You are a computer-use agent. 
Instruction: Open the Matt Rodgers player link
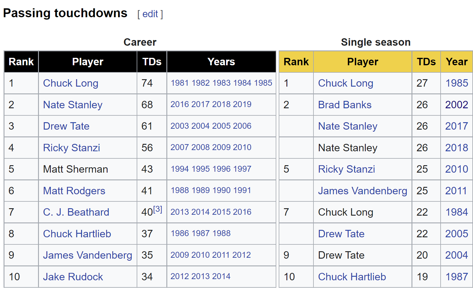click(74, 191)
